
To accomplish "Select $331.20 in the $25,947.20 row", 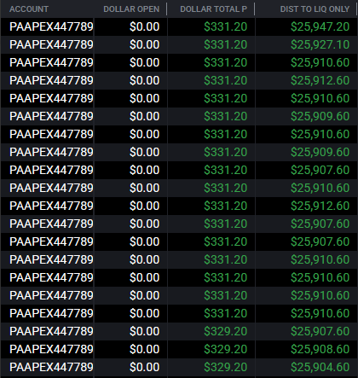I will (x=226, y=26).
